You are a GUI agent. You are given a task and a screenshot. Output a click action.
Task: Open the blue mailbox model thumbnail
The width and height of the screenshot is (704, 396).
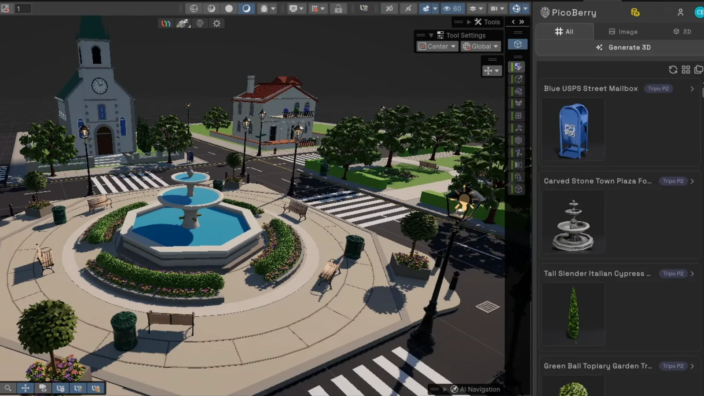click(573, 130)
